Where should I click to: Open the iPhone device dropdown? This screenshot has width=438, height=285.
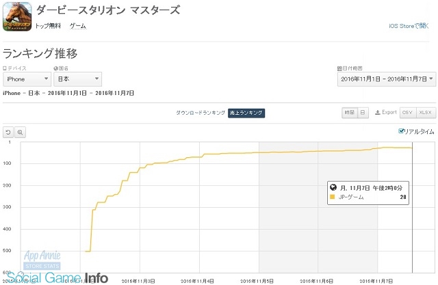tap(27, 79)
